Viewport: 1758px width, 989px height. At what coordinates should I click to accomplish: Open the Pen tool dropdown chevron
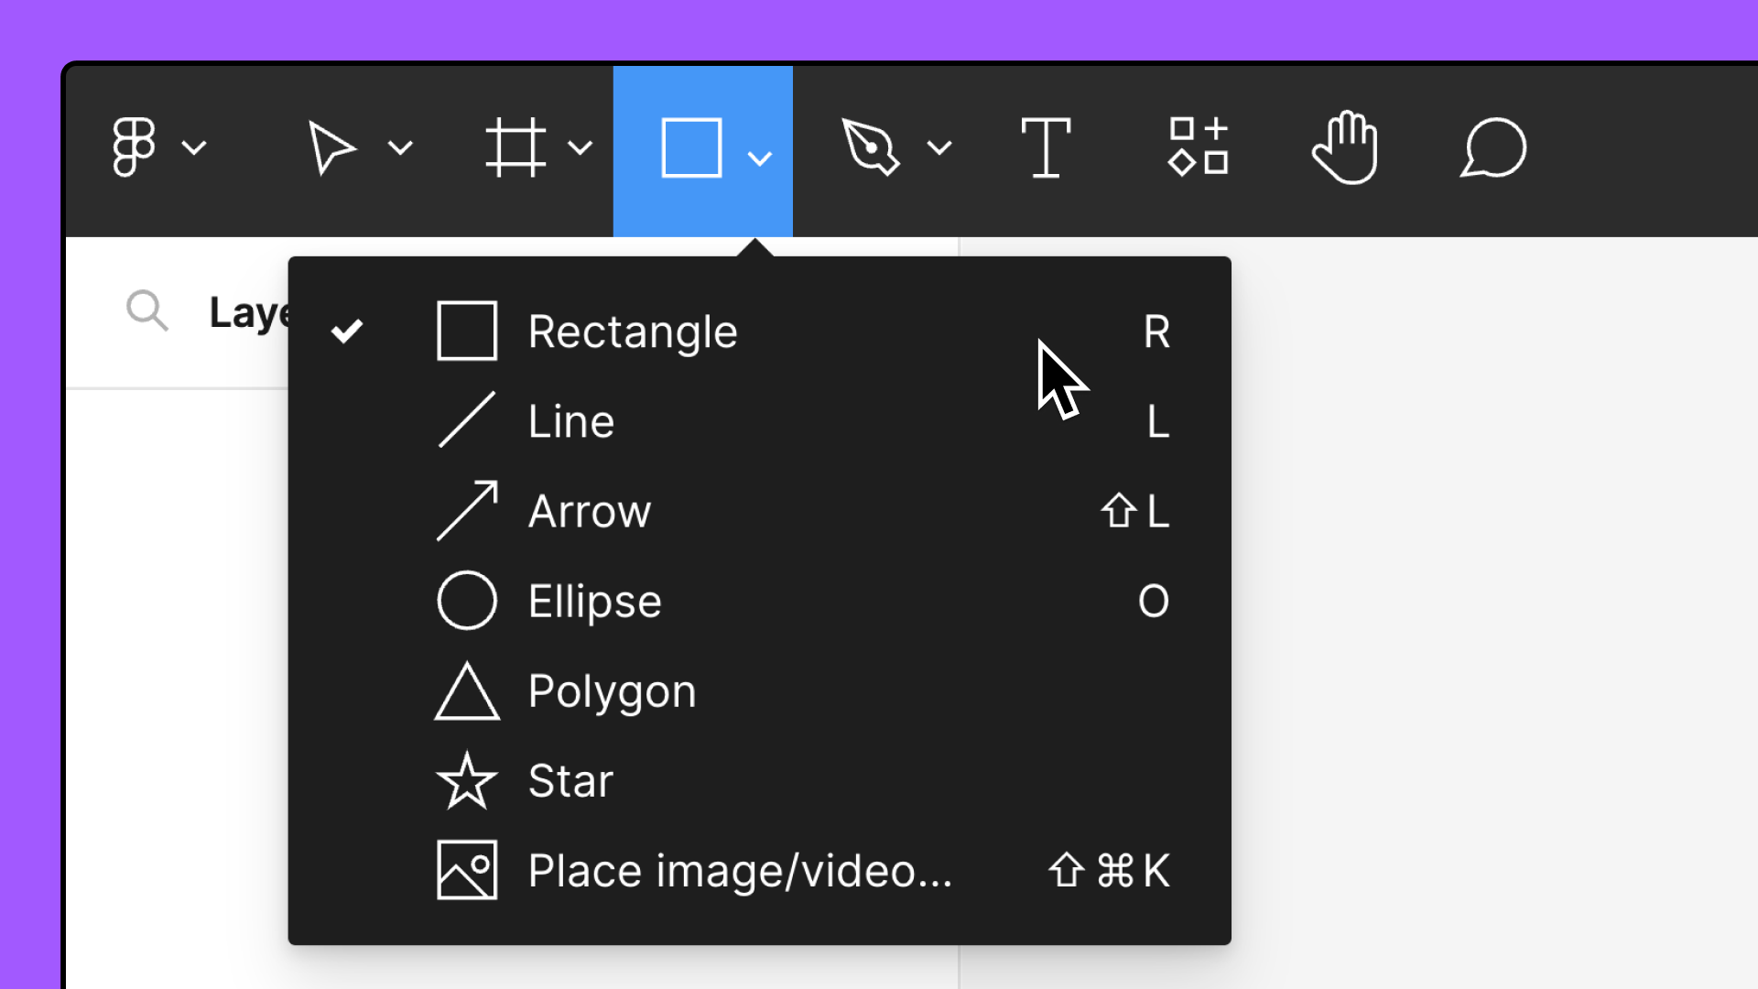coord(939,149)
